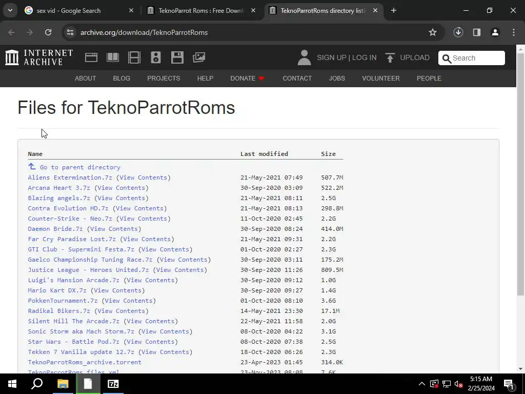This screenshot has height=394, width=525.
Task: Click the address bar URL
Action: [x=144, y=32]
